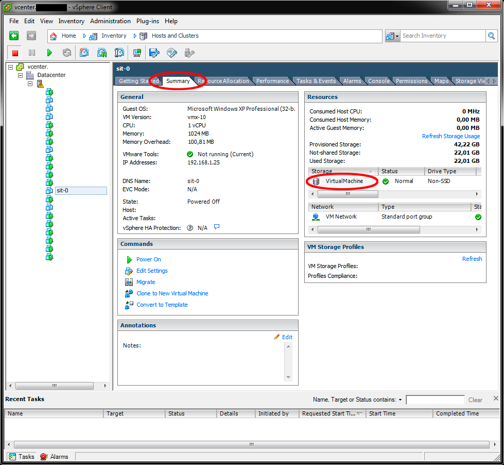This screenshot has width=504, height=465.
Task: Click the Hosts and Clusters breadcrumb
Action: click(175, 36)
